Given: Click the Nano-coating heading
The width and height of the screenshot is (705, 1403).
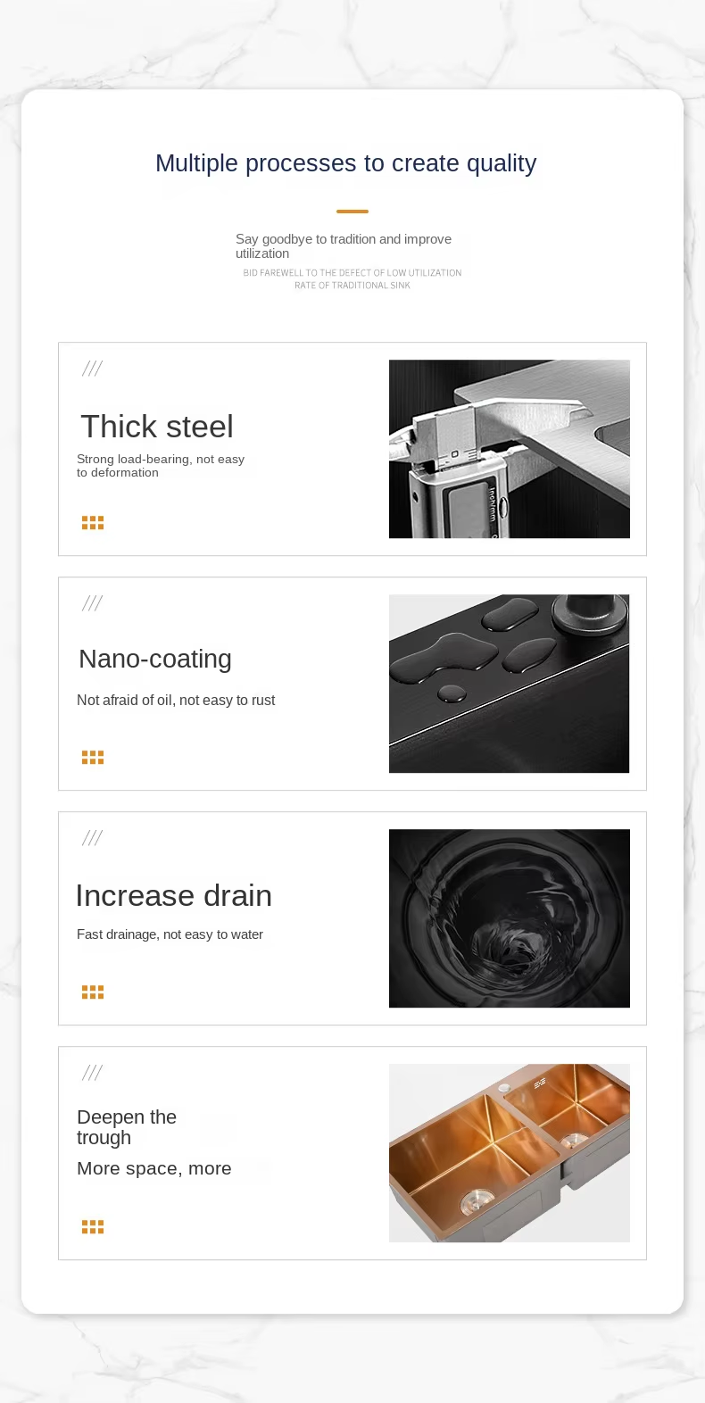Looking at the screenshot, I should (x=155, y=659).
